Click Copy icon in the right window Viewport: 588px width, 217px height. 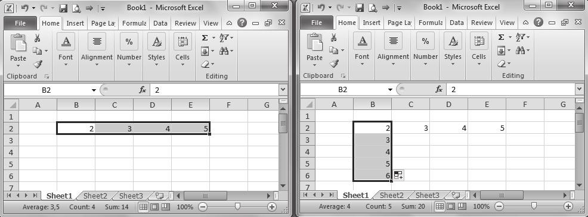point(333,50)
